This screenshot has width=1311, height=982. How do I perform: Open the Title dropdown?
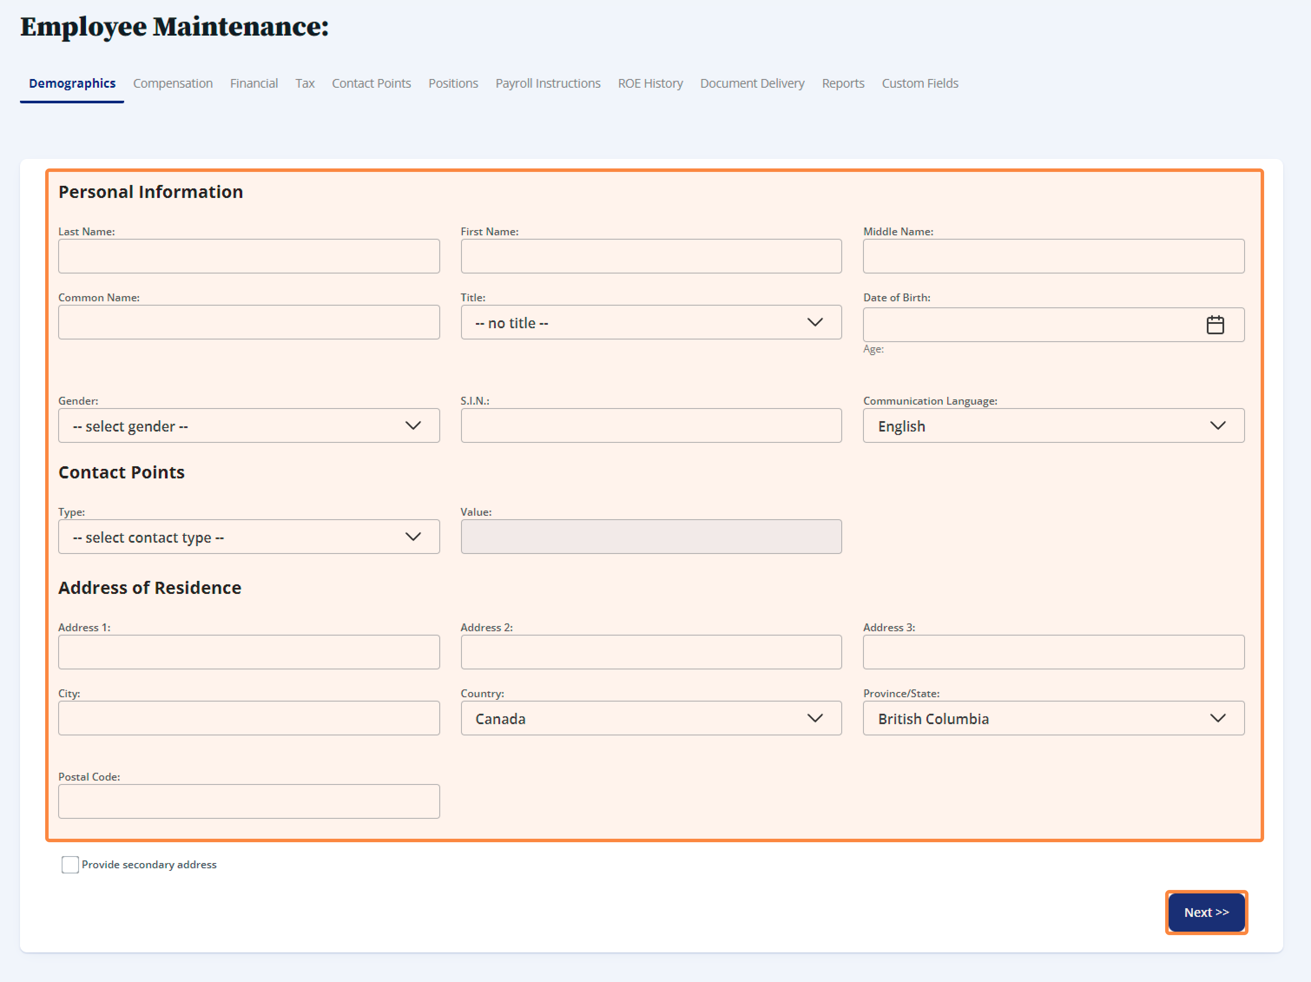(651, 323)
